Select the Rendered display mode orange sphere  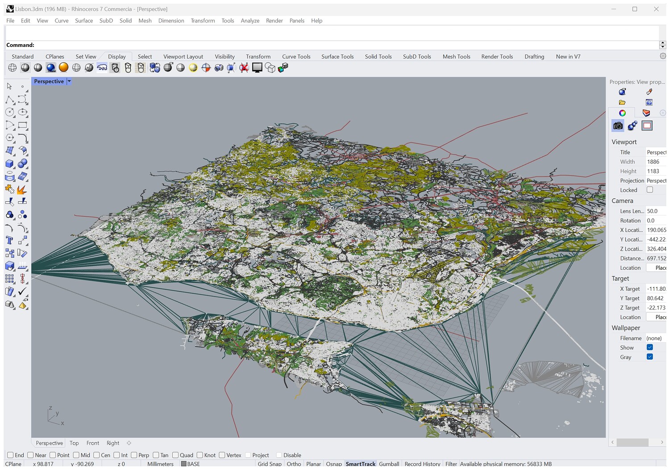(64, 67)
